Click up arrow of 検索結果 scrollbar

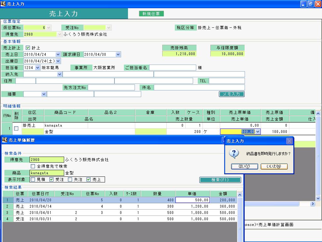pyautogui.click(x=240, y=195)
